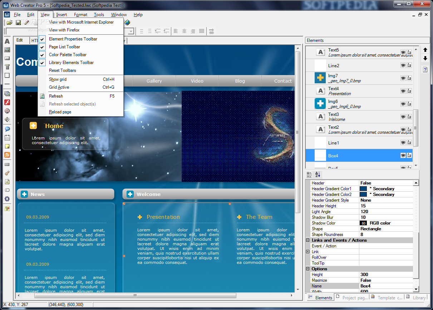The height and width of the screenshot is (310, 433).
Task: Click the Blog navigation button on page
Action: point(240,81)
